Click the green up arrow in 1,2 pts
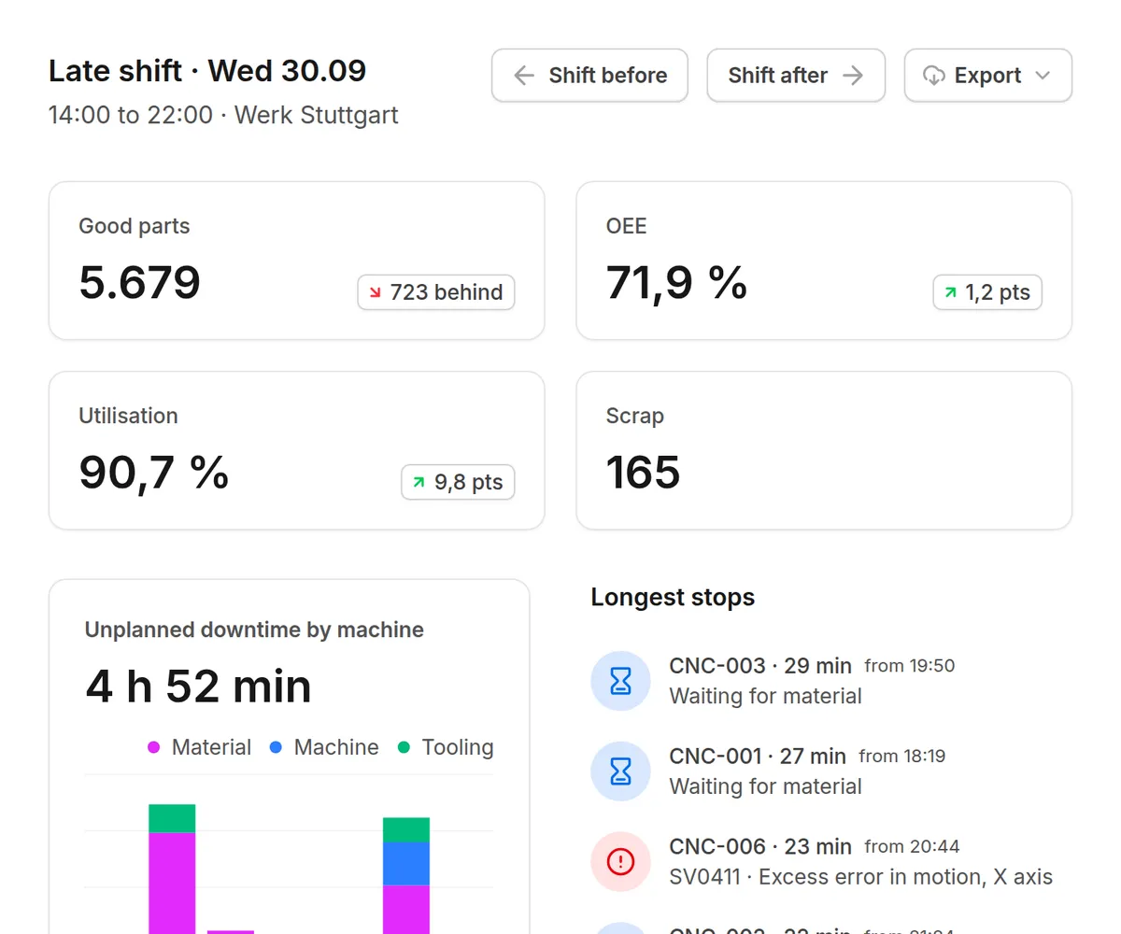Image resolution: width=1121 pixels, height=934 pixels. [951, 292]
